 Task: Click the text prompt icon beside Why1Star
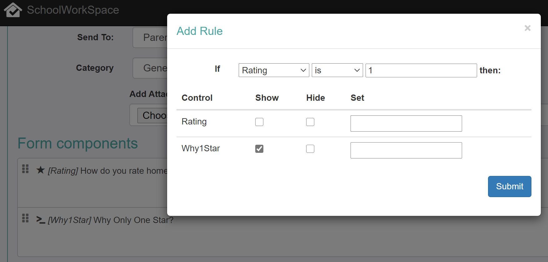pyautogui.click(x=41, y=220)
